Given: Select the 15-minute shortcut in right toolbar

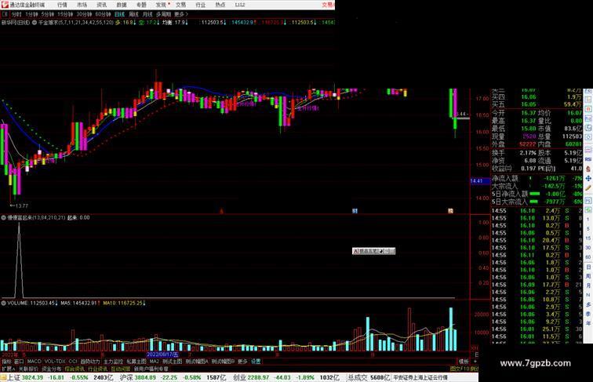Looking at the screenshot, I should coord(588,238).
